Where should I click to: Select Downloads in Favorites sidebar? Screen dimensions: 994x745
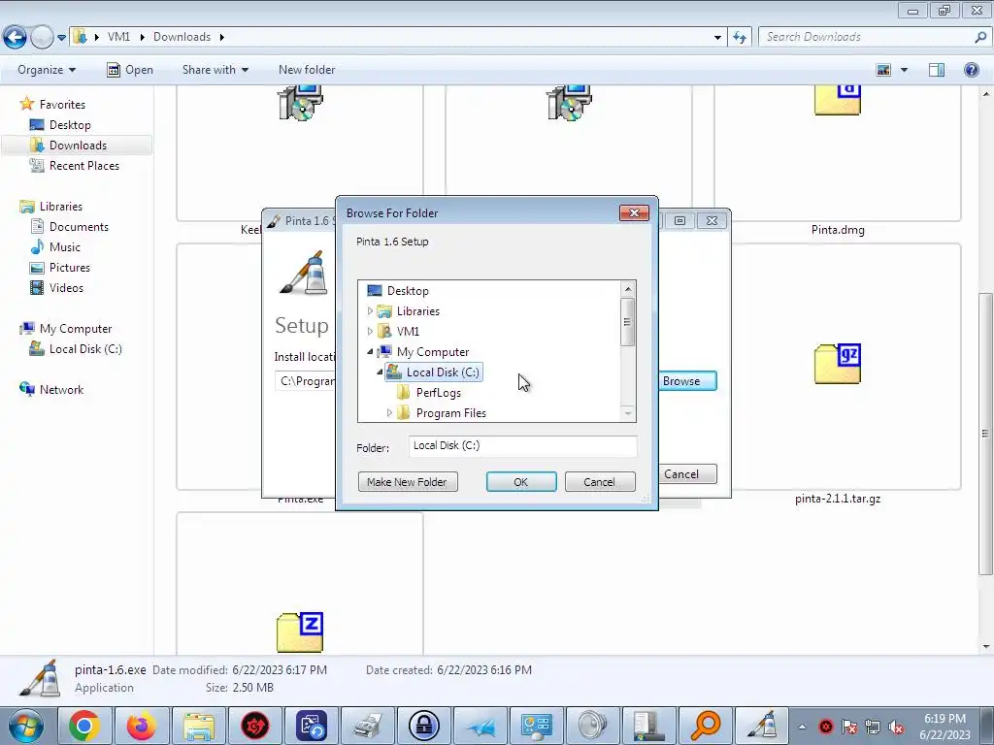[78, 146]
